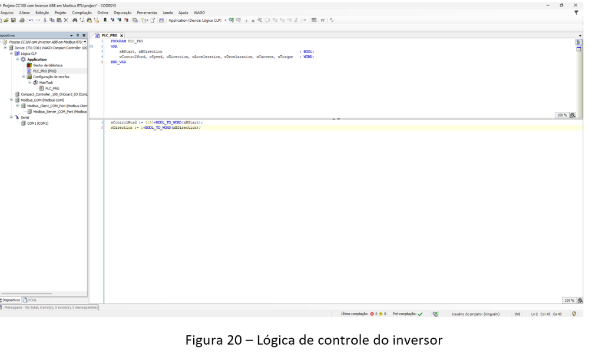Viewport: 589px width, 360px height.
Task: Open the Ferramentas menu
Action: coord(148,12)
